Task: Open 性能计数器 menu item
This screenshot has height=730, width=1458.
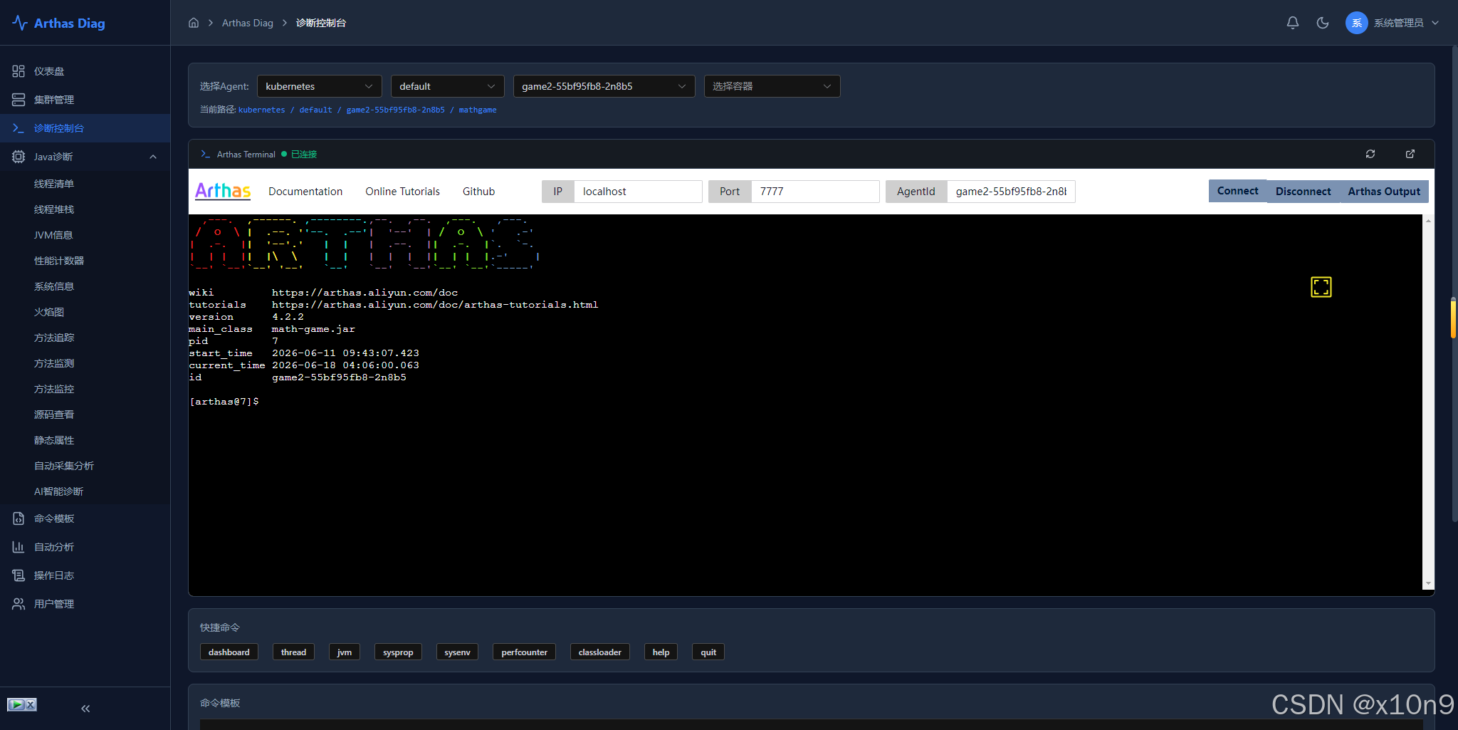Action: pyautogui.click(x=59, y=261)
